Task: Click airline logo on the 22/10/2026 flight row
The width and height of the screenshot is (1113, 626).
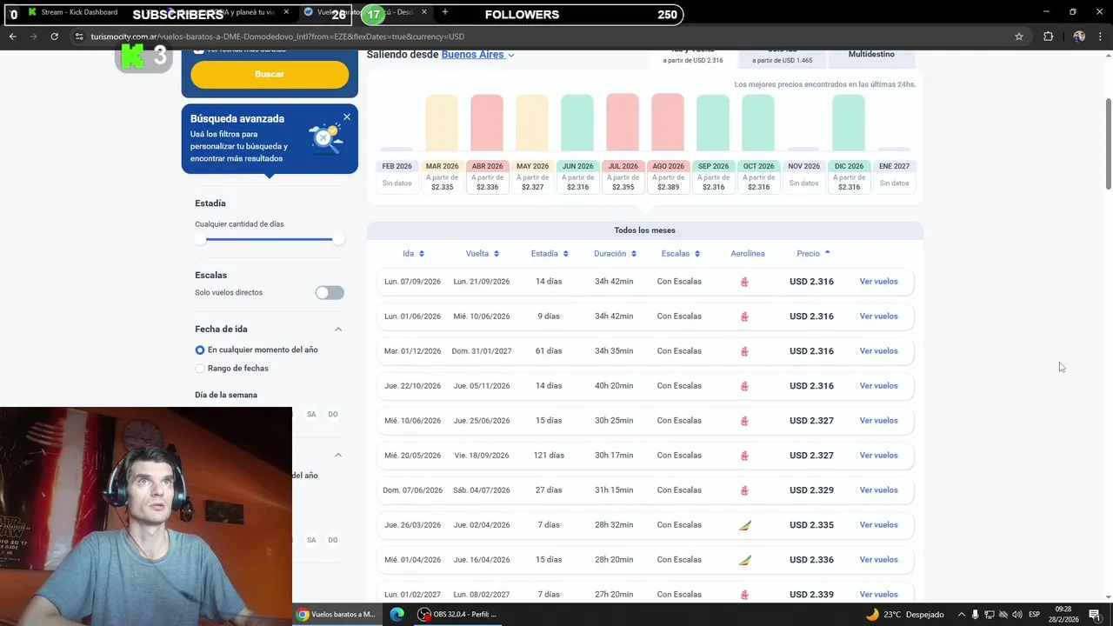Action: (744, 386)
